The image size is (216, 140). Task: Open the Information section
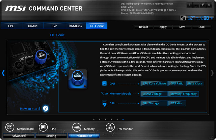click(x=84, y=136)
